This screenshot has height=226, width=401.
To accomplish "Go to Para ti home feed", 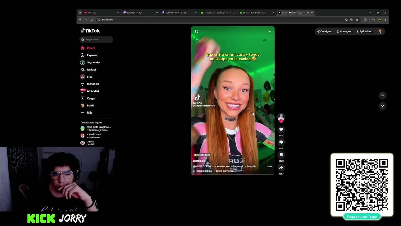I will [x=91, y=48].
